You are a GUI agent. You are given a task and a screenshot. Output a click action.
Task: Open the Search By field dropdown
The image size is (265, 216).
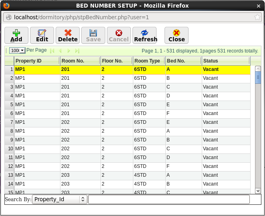click(x=60, y=199)
